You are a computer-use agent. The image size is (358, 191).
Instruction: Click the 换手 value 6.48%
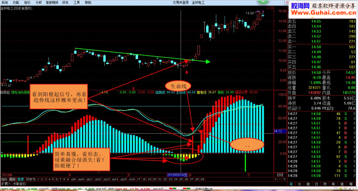pos(315,99)
